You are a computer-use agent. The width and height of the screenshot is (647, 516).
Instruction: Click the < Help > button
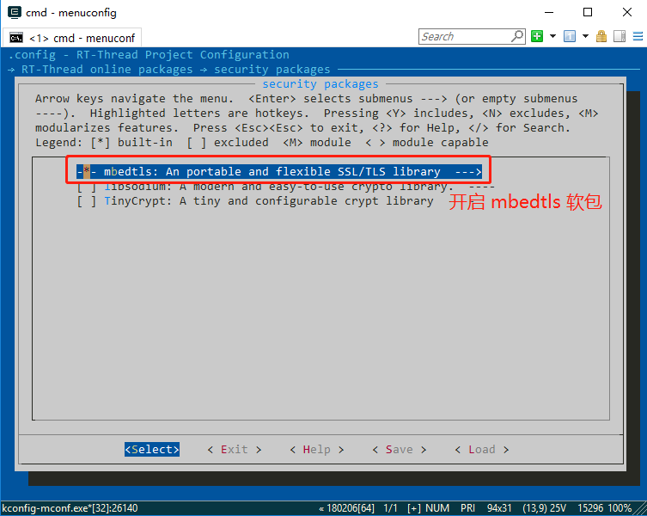(316, 450)
